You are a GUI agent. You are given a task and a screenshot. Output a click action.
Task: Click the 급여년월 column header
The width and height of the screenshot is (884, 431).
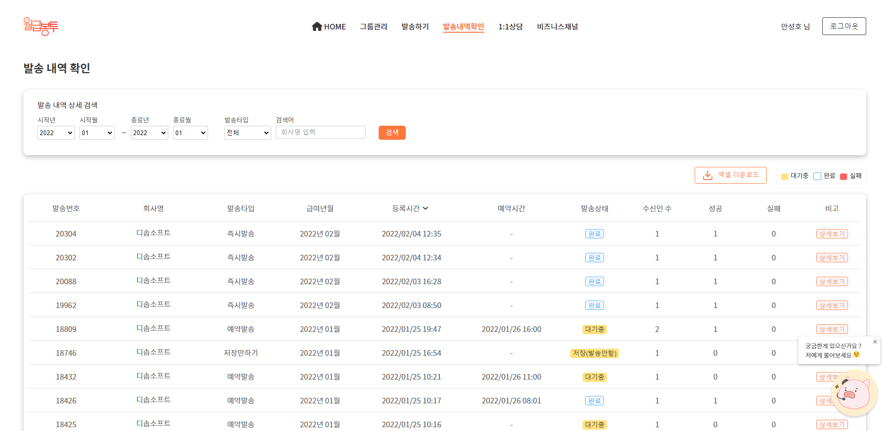(320, 208)
